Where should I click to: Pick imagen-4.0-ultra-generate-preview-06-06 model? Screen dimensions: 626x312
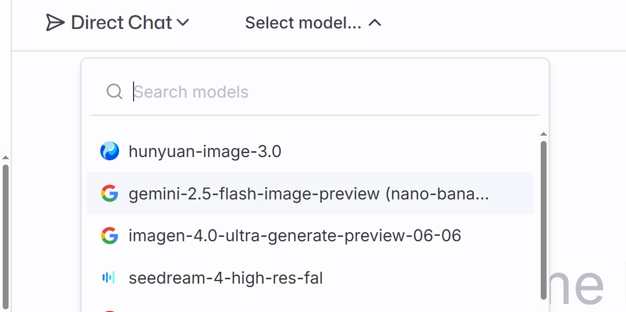[x=294, y=235]
